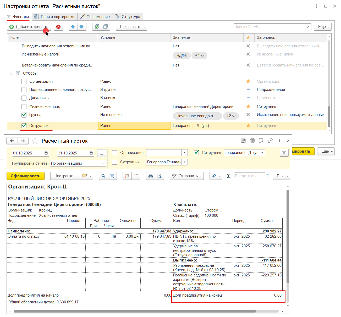Collapse the Отборы tree group

pos(12,73)
